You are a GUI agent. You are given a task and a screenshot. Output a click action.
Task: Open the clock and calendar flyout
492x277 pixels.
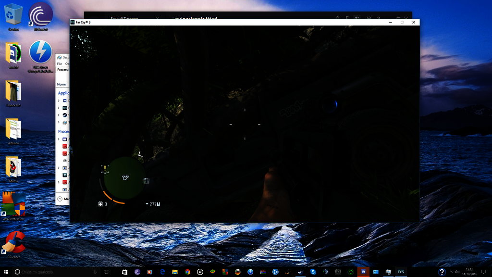tap(469, 272)
